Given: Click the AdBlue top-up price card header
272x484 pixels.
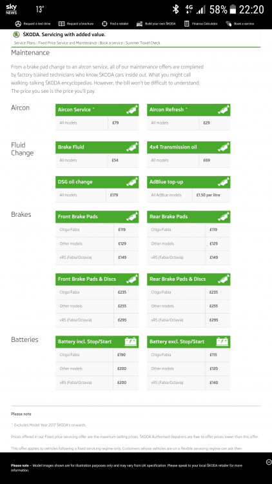Looking at the screenshot, I should 188,182.
